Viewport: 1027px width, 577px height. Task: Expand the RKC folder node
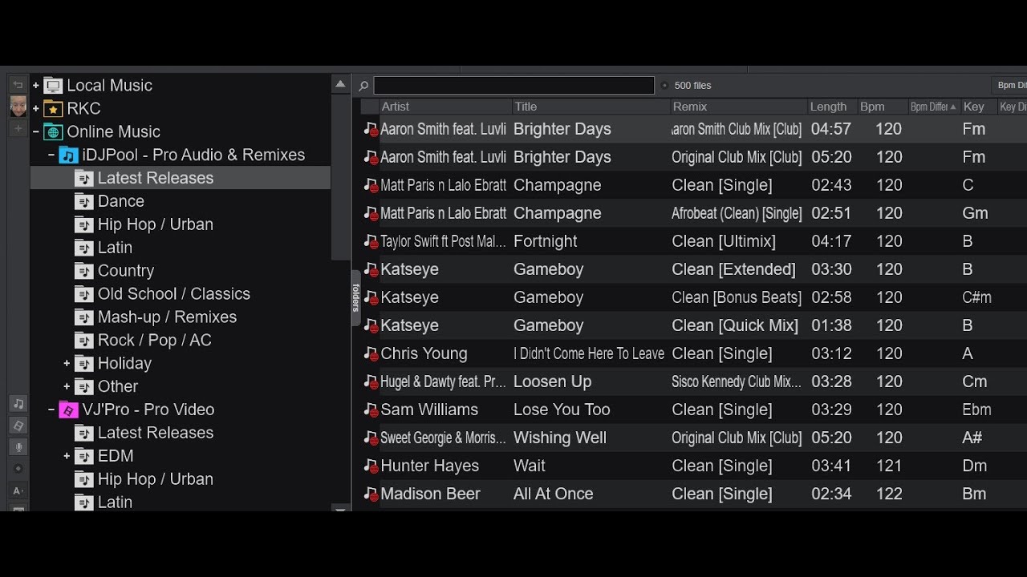coord(35,108)
